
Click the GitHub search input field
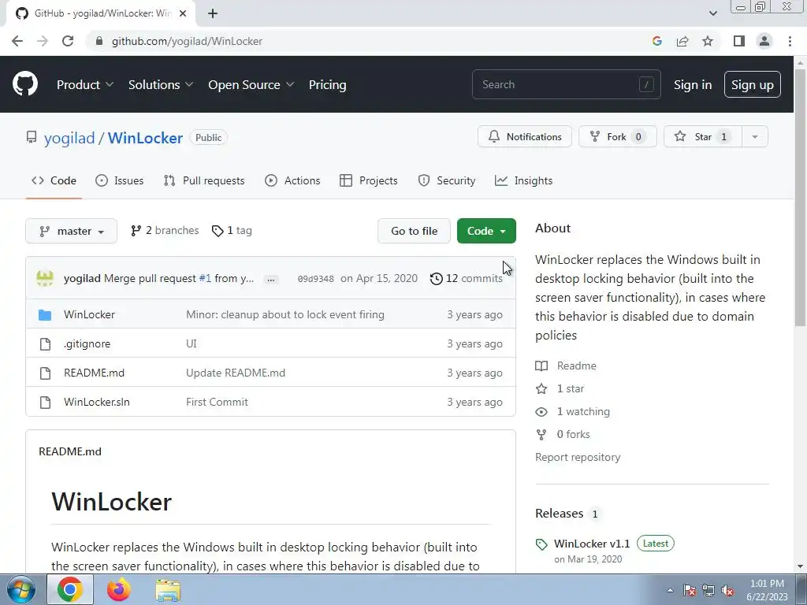click(566, 84)
